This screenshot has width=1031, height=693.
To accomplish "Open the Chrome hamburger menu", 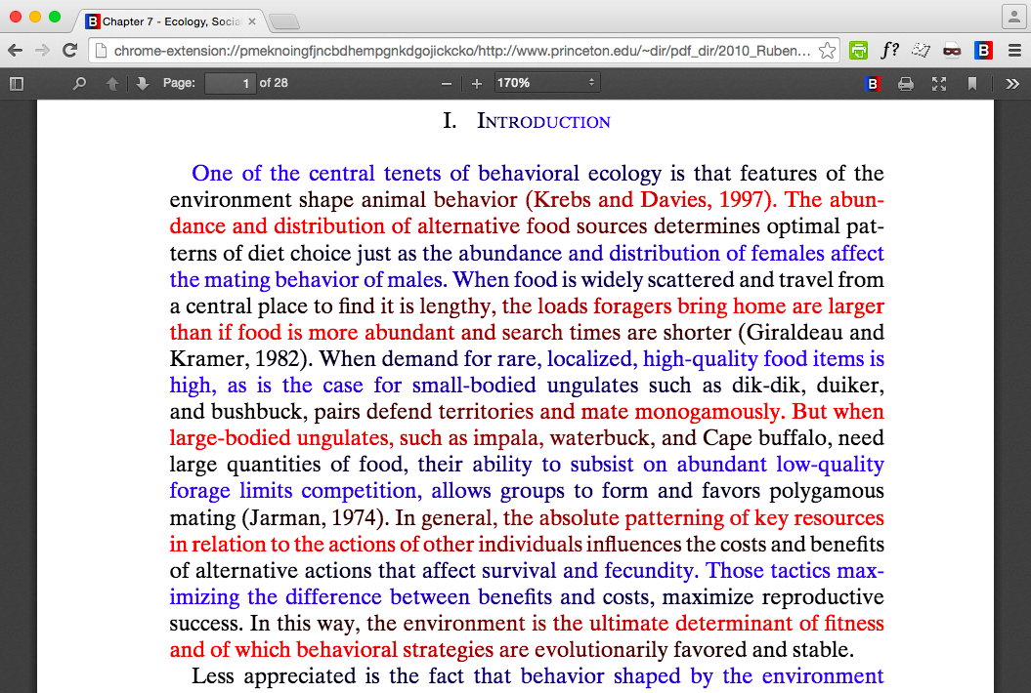I will click(x=1014, y=51).
